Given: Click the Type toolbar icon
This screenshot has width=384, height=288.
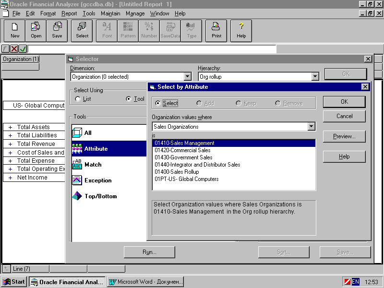Looking at the screenshot, I should (191, 31).
